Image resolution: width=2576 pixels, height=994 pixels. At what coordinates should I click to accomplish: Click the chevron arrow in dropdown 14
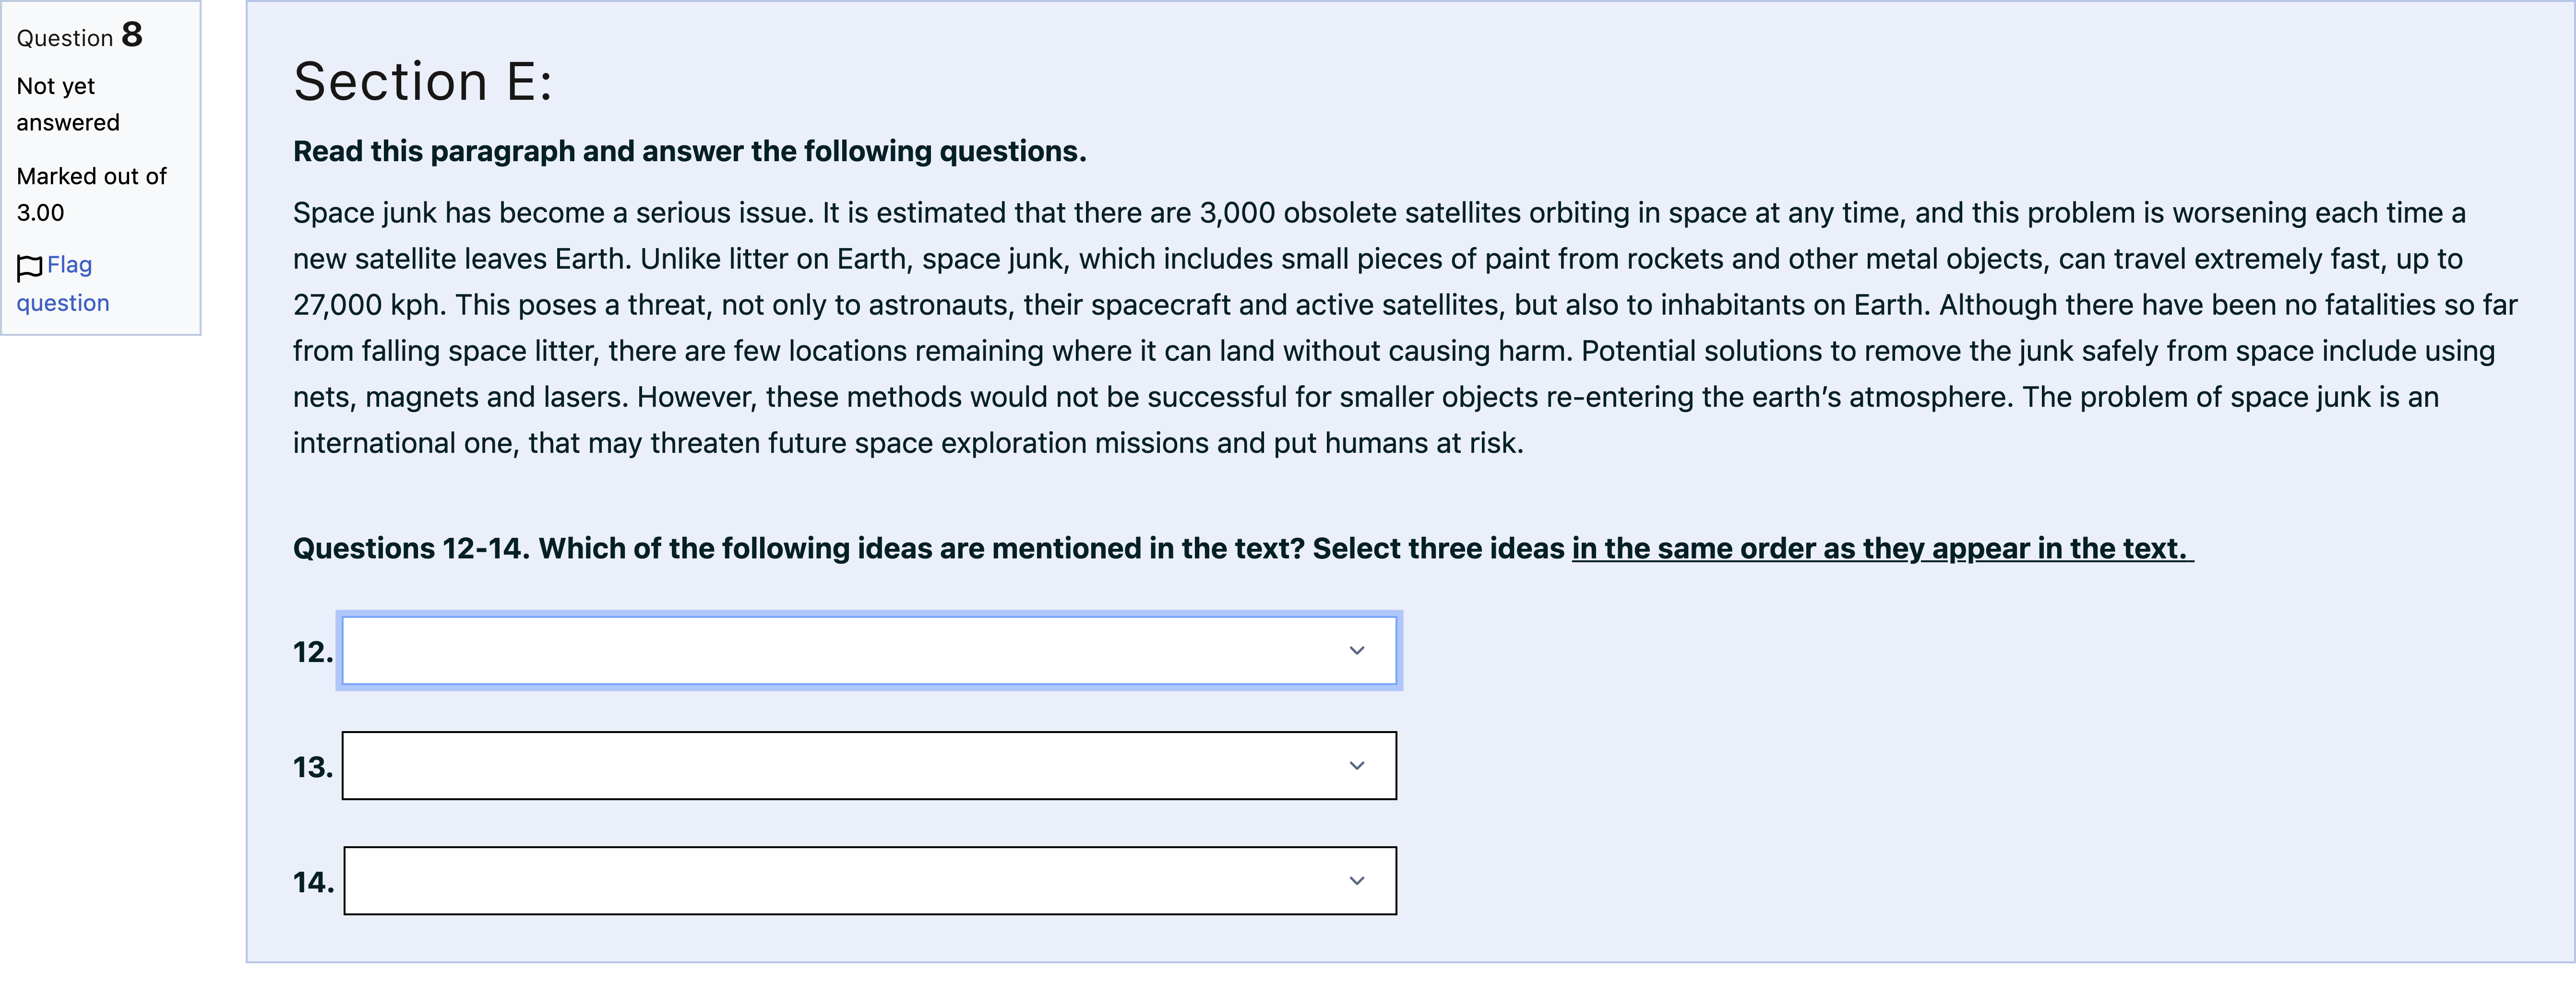point(1357,881)
